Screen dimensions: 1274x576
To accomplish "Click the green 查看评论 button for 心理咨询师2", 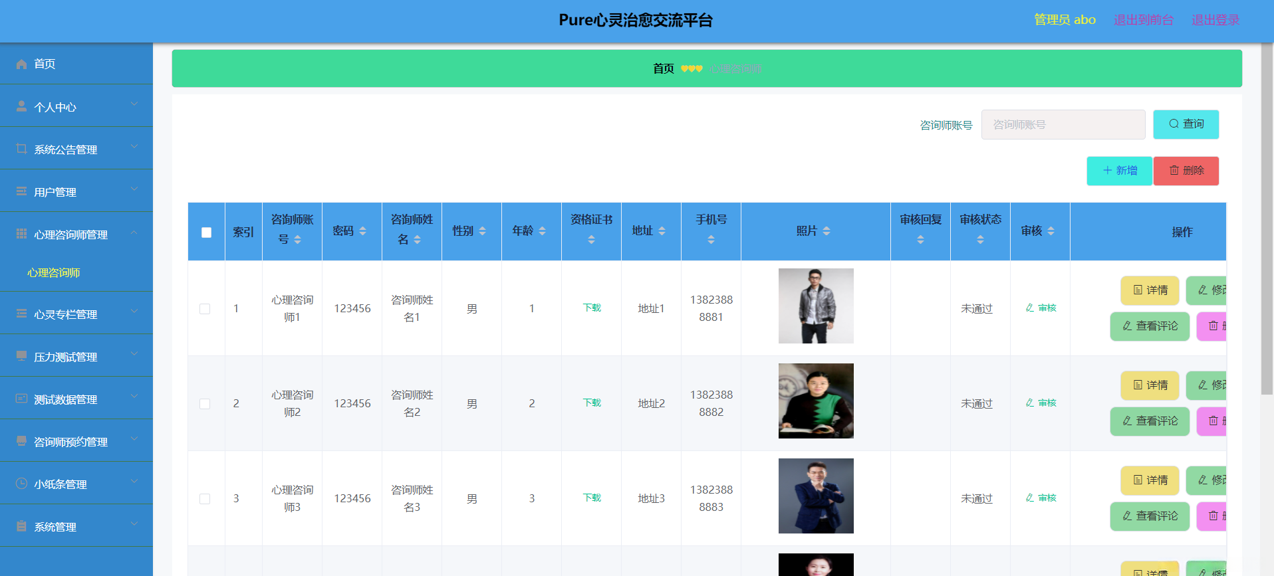I will (1150, 421).
